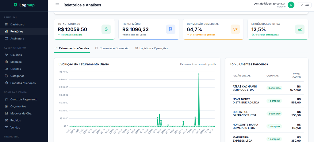Click the Produtos / Serviços box icon

click(6, 83)
